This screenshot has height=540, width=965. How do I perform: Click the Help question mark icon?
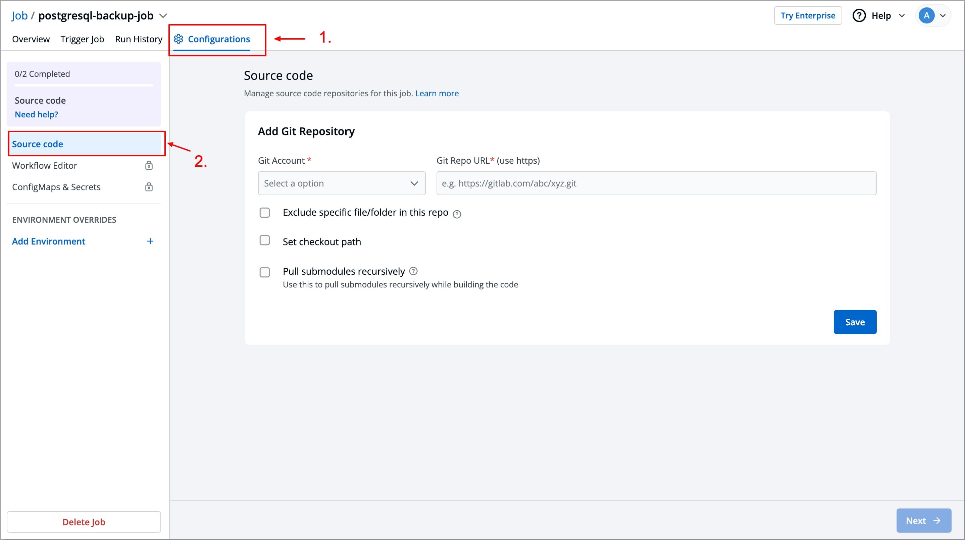coord(859,16)
